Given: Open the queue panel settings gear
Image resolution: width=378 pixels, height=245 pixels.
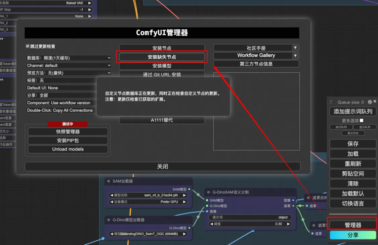Looking at the screenshot, I should 370,102.
